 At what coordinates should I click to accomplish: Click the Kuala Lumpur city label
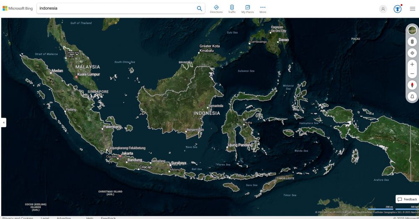pyautogui.click(x=88, y=74)
